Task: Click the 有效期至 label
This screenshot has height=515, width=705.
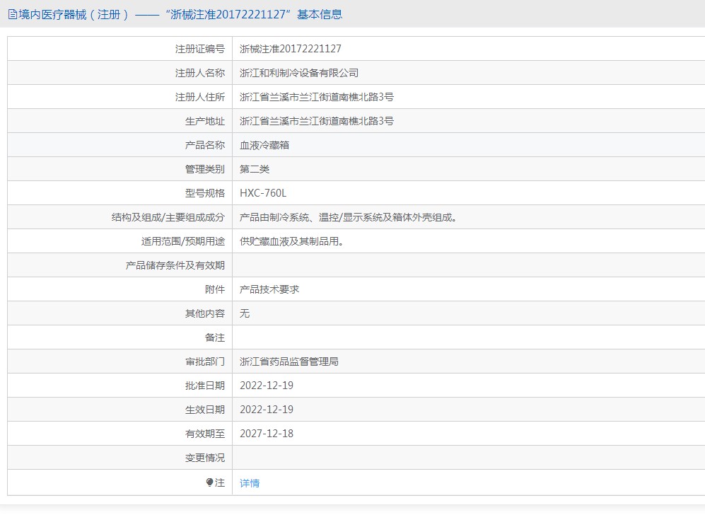Action: tap(205, 434)
